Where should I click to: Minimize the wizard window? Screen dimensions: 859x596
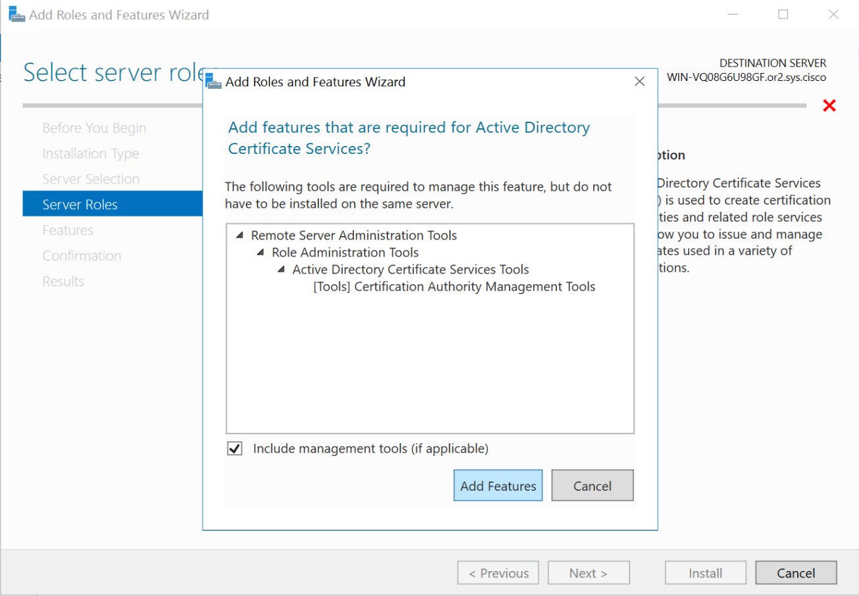pos(732,14)
